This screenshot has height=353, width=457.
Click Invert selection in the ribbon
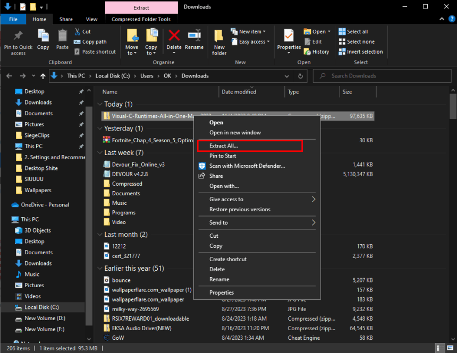pyautogui.click(x=361, y=51)
